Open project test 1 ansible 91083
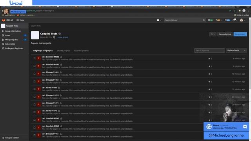This screenshot has width=251, height=141. 51,64
